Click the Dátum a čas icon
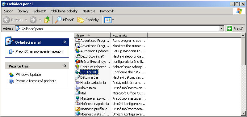 point(77,77)
